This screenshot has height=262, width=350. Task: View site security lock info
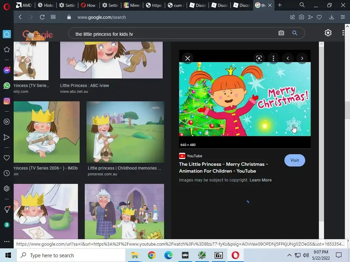[69, 17]
